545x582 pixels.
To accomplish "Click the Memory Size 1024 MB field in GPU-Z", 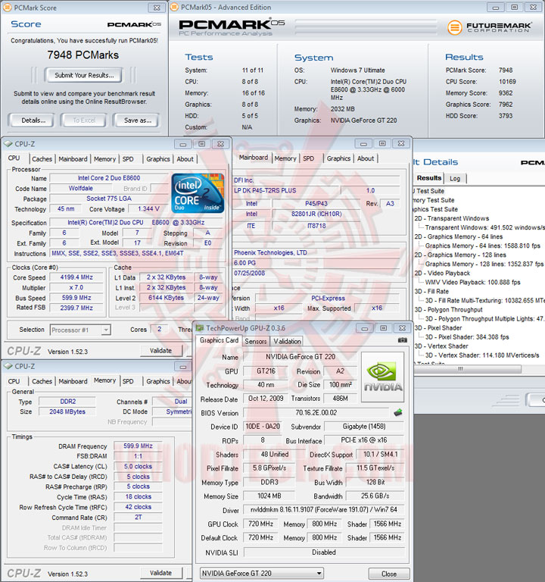I will 269,496.
